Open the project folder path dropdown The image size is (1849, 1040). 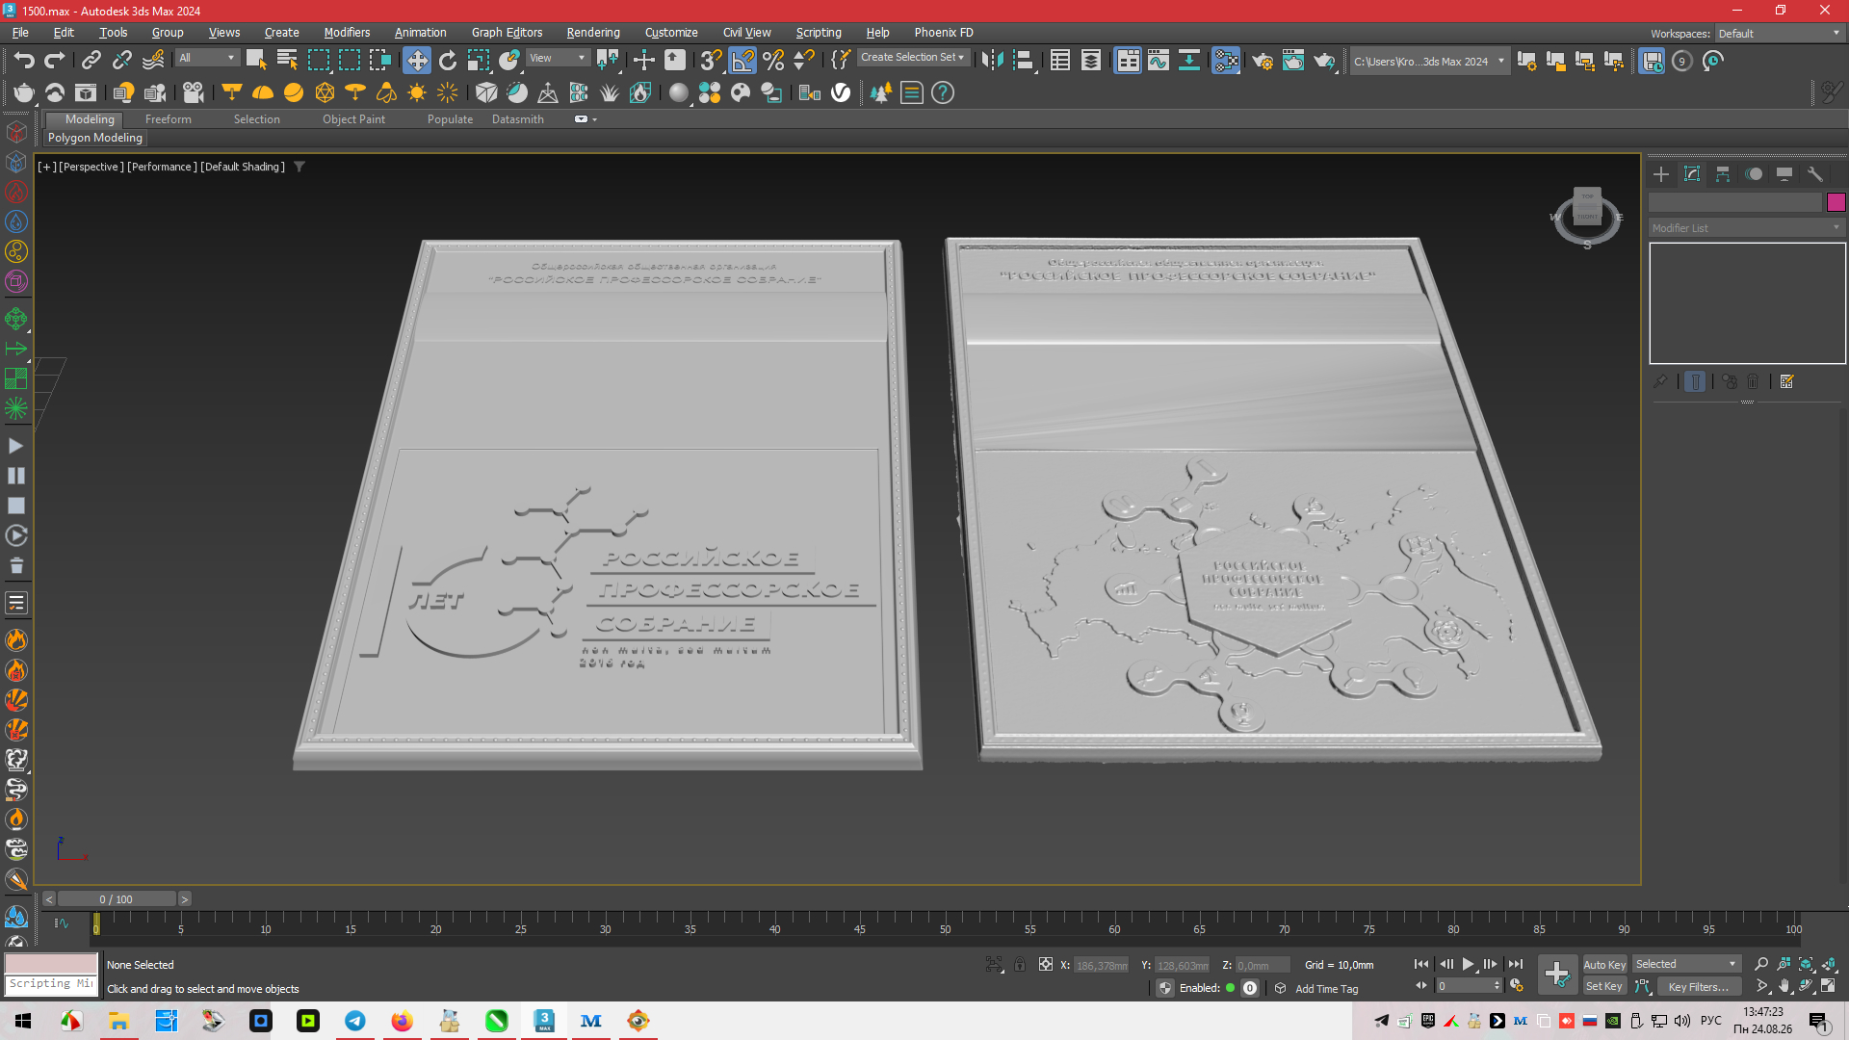click(1429, 61)
